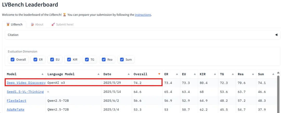Disable the Sum evaluation dimension
Image resolution: width=281 pixels, height=113 pixels.
click(122, 59)
